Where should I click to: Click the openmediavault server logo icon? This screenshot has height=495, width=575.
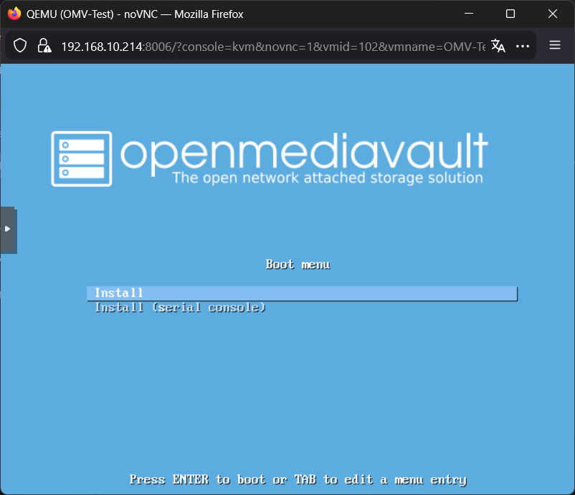click(82, 159)
